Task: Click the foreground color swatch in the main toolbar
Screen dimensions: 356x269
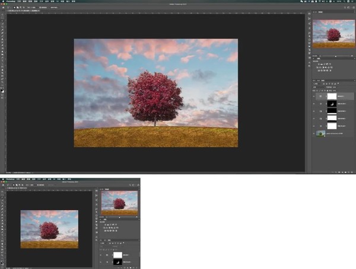Action: click(x=2, y=89)
